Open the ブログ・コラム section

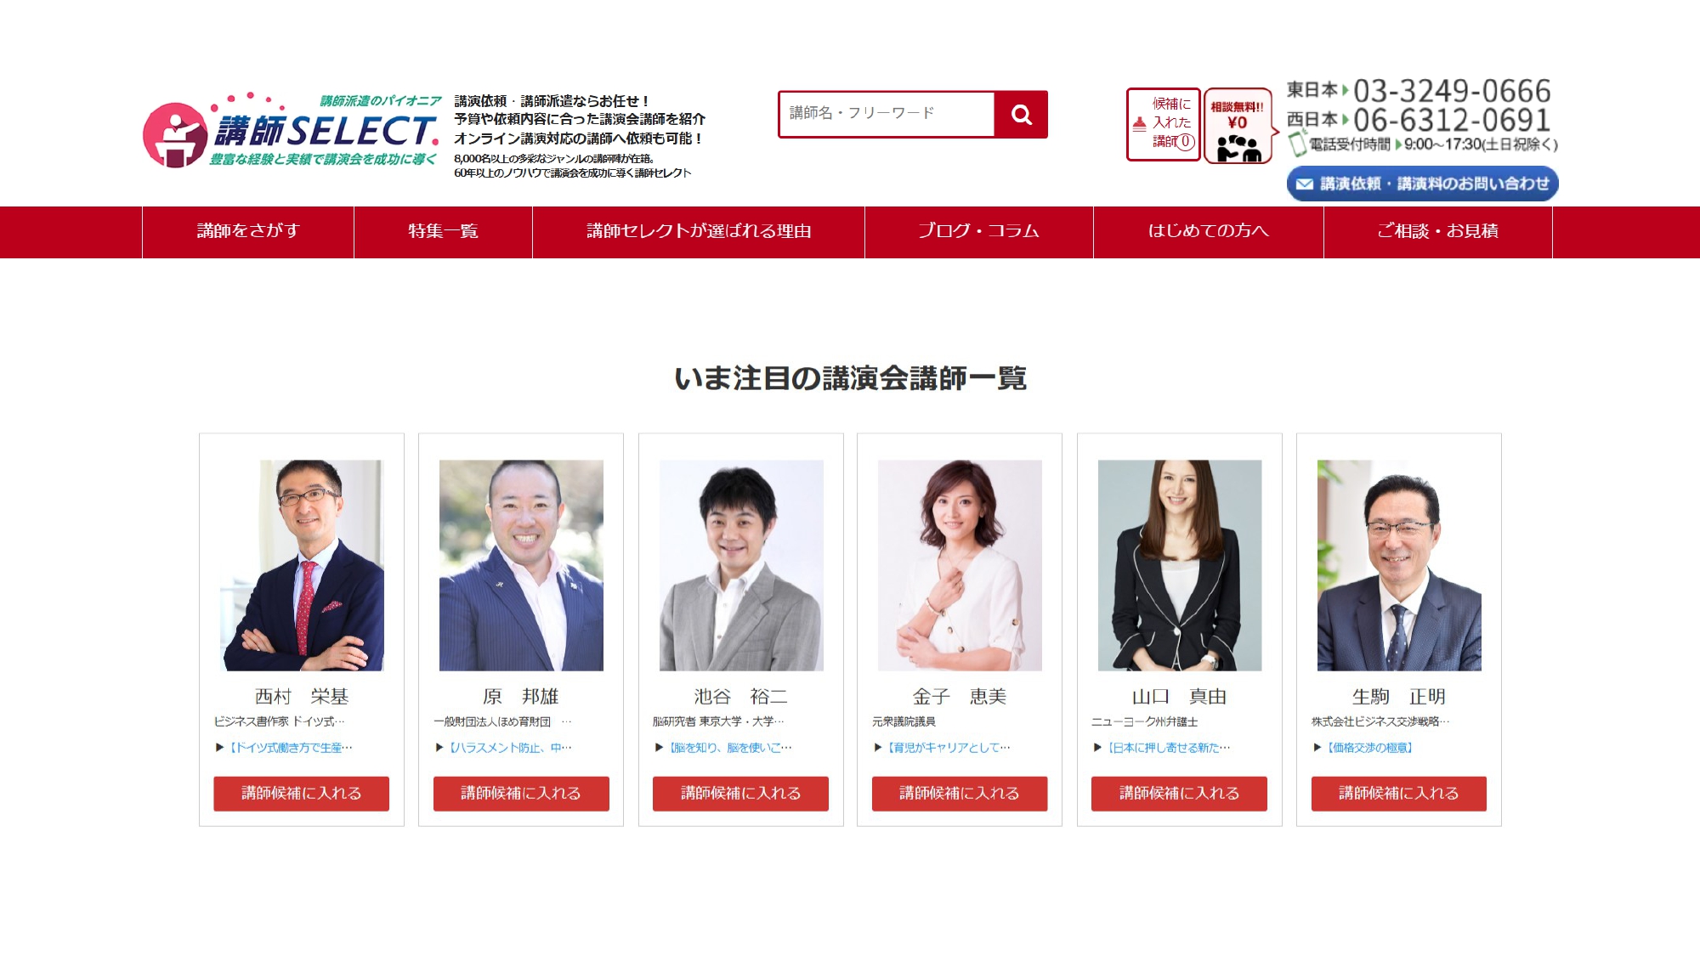coord(979,231)
